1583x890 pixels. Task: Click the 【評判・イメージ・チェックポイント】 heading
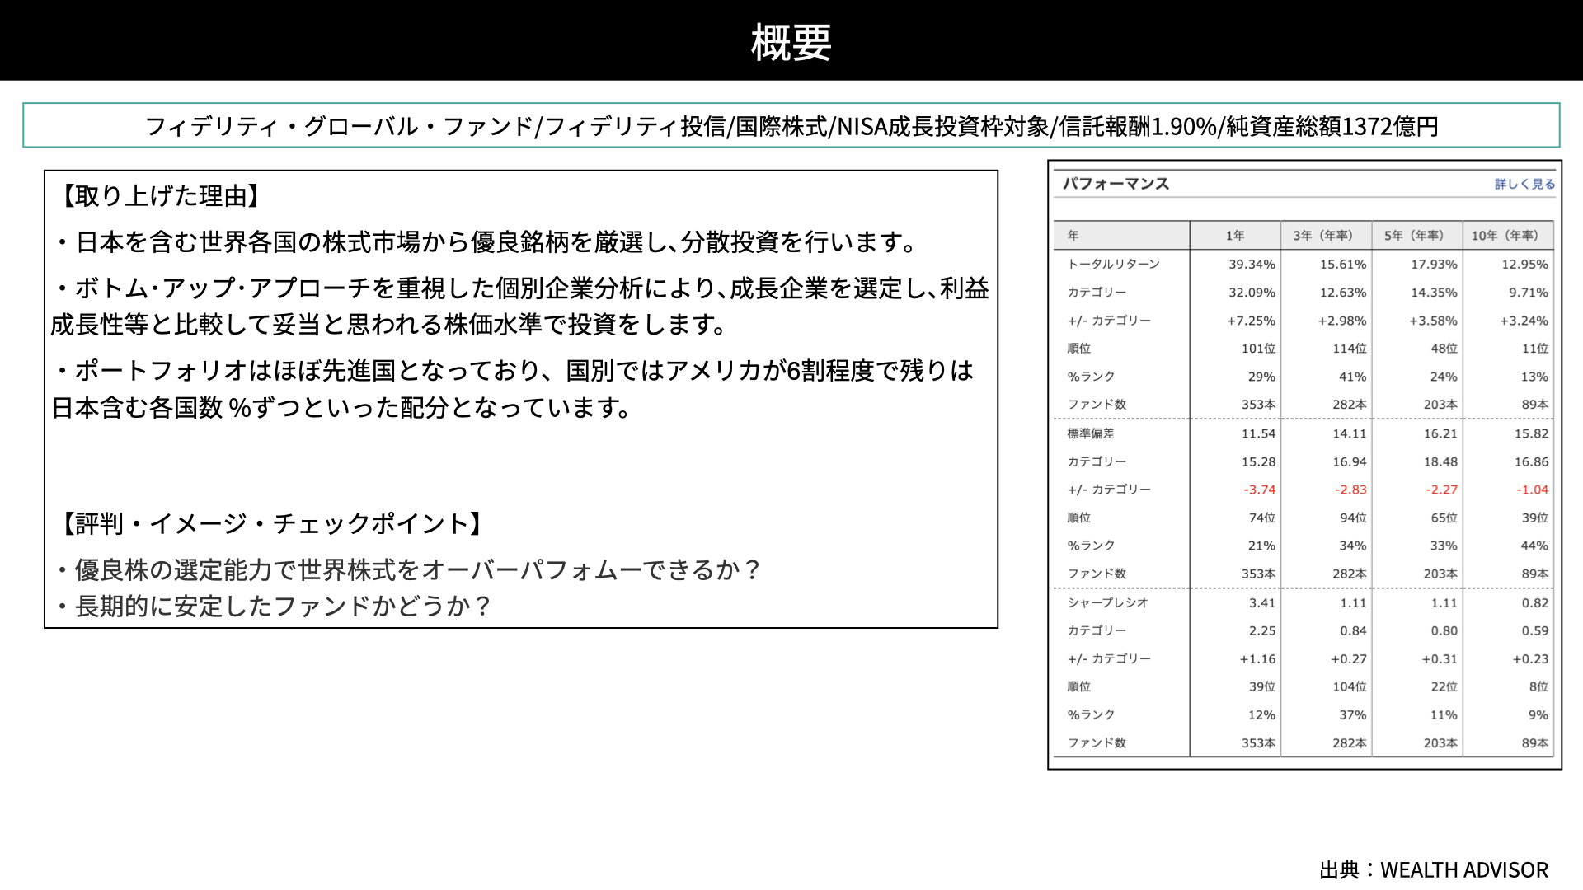pos(272,523)
